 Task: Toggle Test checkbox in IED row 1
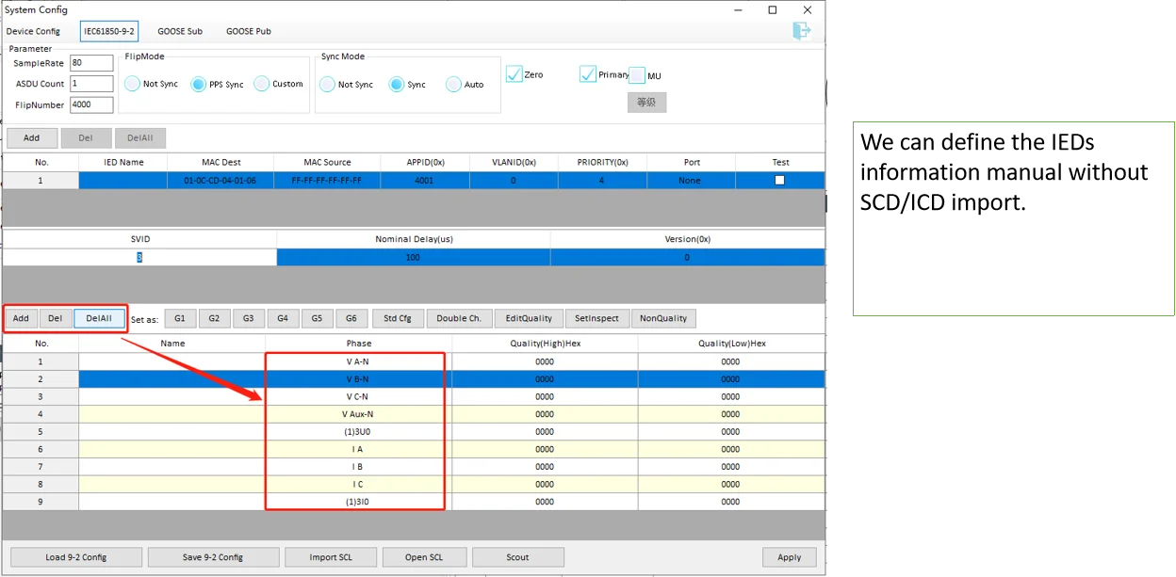tap(779, 180)
